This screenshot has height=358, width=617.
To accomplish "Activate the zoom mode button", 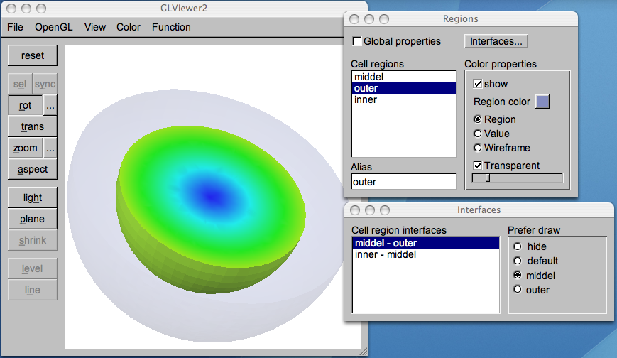I will coord(25,148).
